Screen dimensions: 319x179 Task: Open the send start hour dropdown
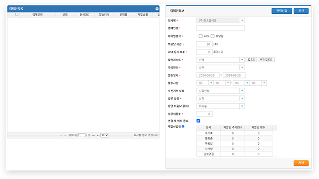pyautogui.click(x=205, y=83)
